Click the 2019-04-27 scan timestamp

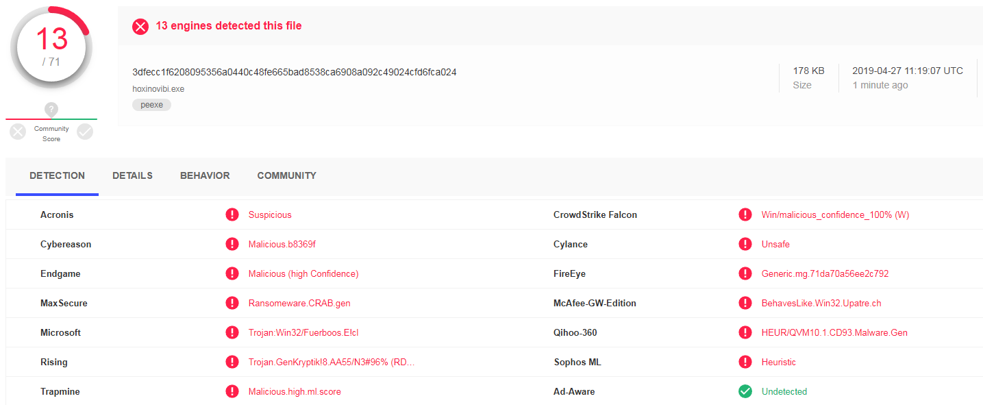coord(907,71)
